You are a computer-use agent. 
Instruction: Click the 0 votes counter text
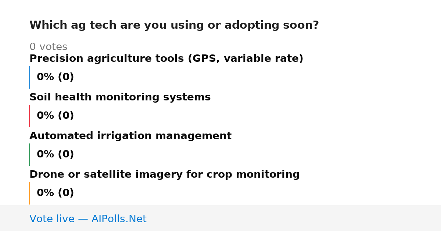coord(48,47)
